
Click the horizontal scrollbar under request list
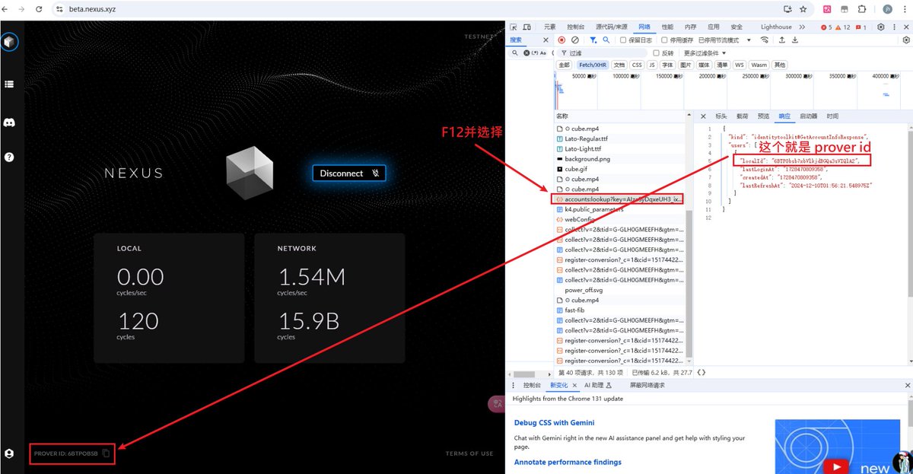coord(523,373)
